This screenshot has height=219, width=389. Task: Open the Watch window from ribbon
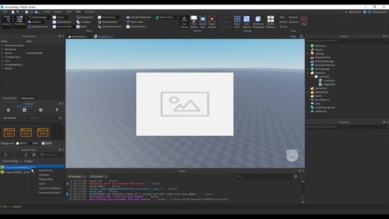(x=81, y=27)
